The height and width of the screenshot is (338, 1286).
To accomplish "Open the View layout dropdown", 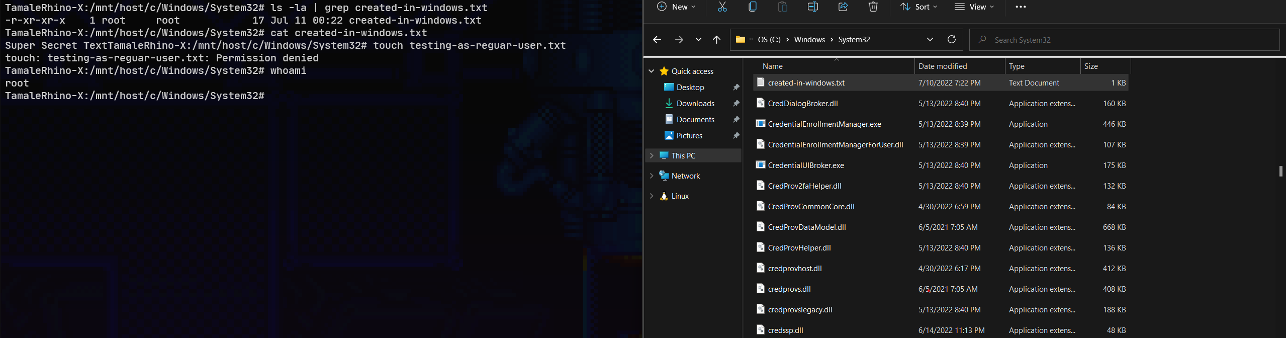I will click(x=974, y=7).
